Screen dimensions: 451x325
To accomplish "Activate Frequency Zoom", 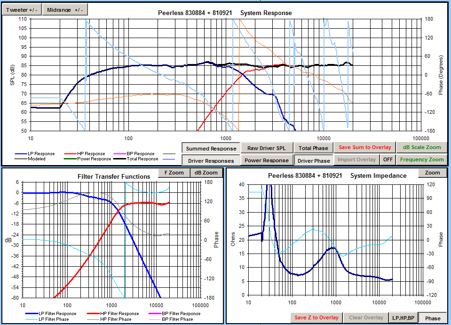I will (x=422, y=159).
